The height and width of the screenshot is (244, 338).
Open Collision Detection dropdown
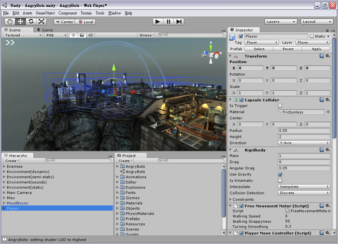pos(304,193)
